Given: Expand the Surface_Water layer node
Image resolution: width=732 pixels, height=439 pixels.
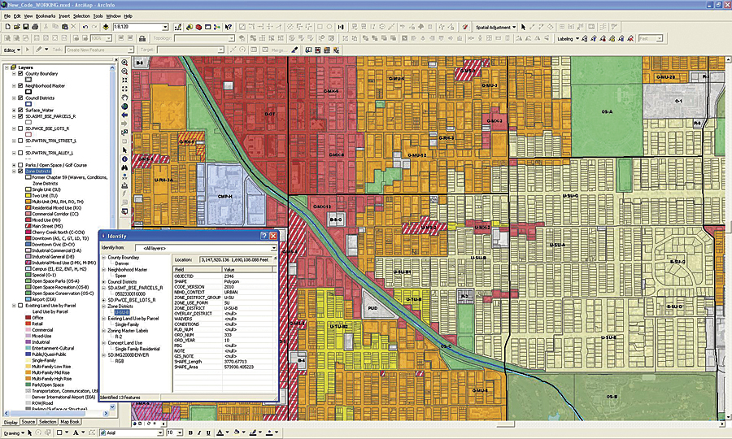Looking at the screenshot, I should 14,110.
